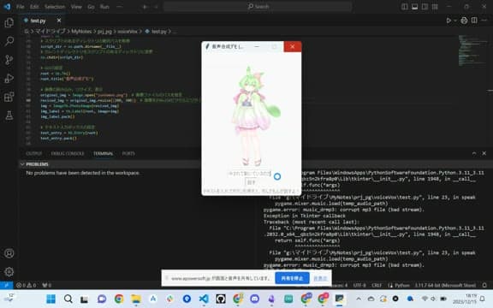Open Windows taskbar Search
The height and width of the screenshot is (308, 493).
[x=68, y=299]
